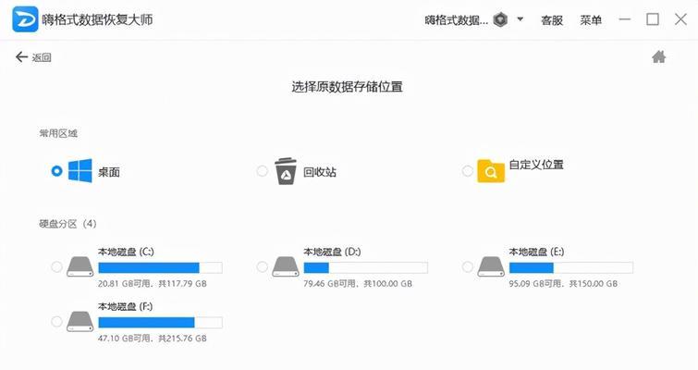This screenshot has width=698, height=370.
Task: Click the F: drive icon
Action: pos(80,322)
